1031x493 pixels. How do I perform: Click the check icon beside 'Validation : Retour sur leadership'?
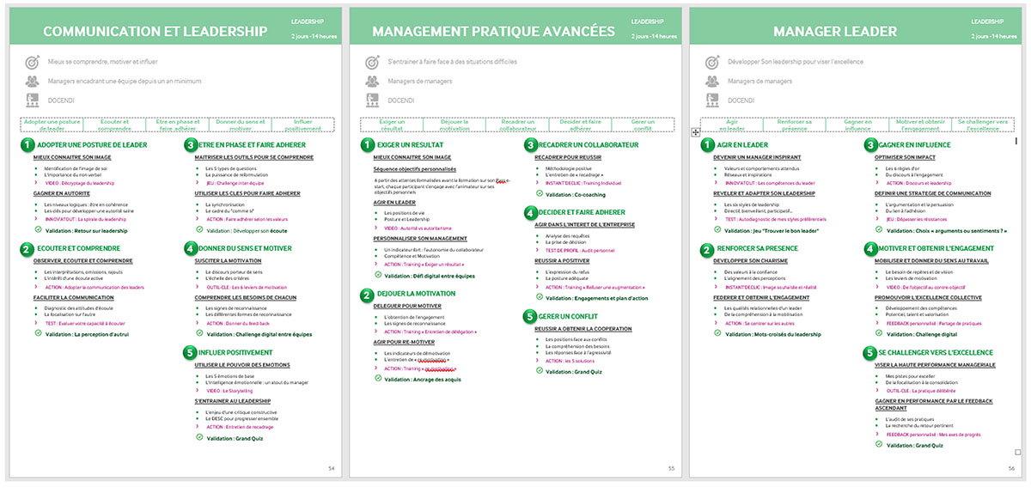[38, 231]
